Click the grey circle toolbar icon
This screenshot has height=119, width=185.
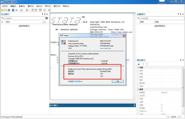click(x=44, y=10)
